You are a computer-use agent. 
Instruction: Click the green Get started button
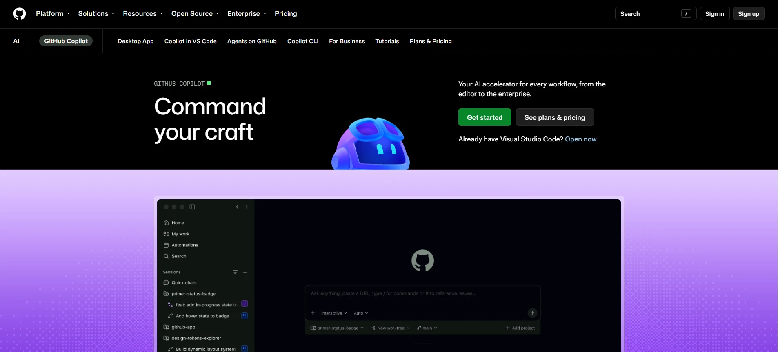(485, 117)
